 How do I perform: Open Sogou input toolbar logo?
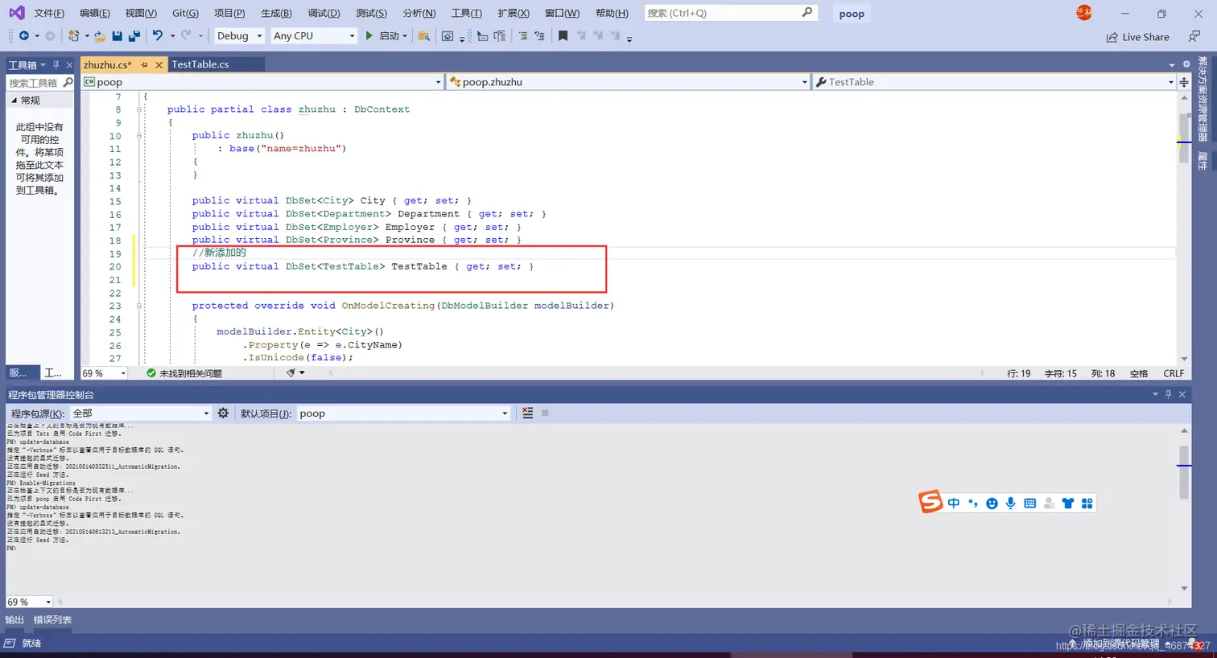click(930, 502)
